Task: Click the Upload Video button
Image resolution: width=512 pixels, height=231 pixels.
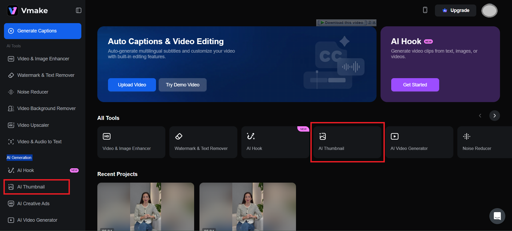Action: tap(132, 85)
